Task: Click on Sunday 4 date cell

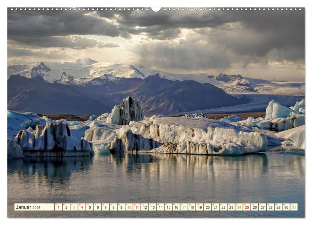Action: [x=82, y=207]
